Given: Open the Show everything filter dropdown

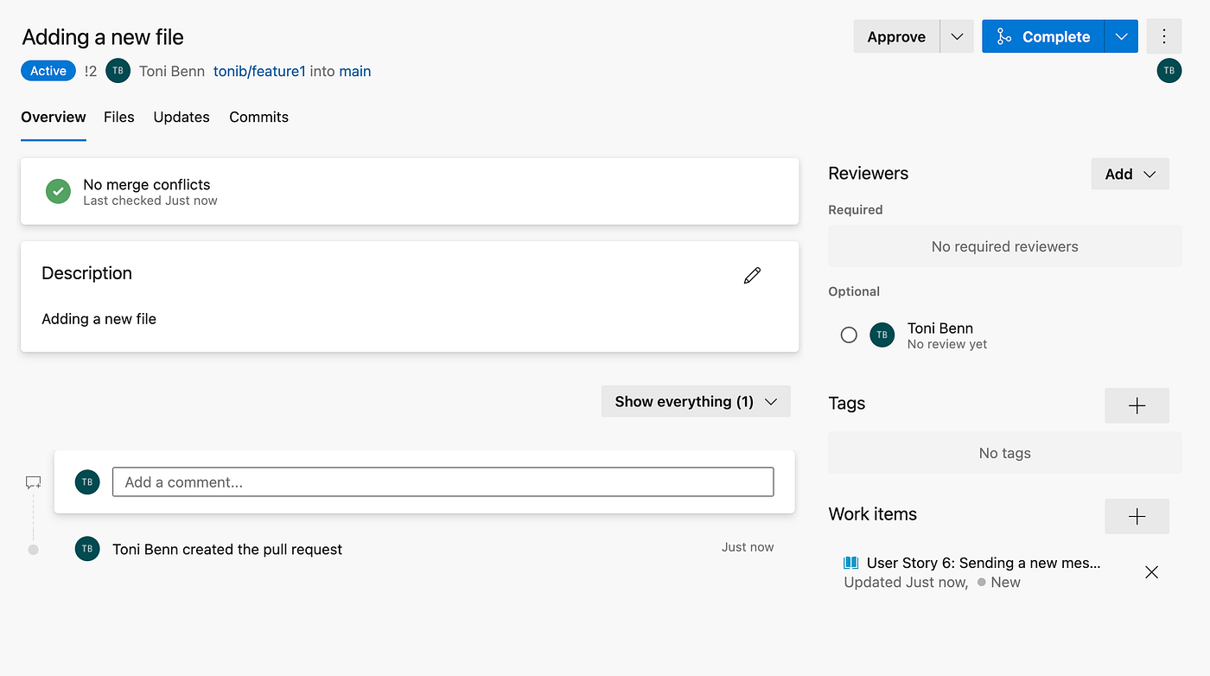Looking at the screenshot, I should pyautogui.click(x=696, y=401).
